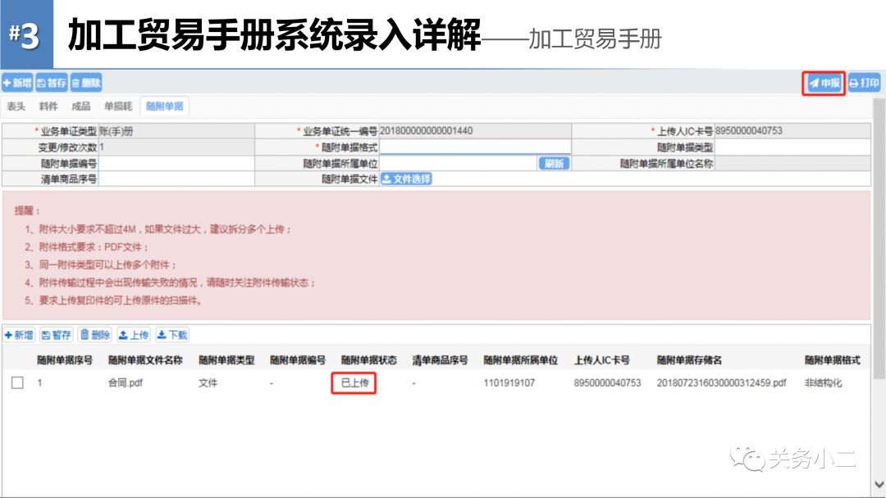Click the 上传 upload button
The width and height of the screenshot is (886, 498).
[x=134, y=335]
